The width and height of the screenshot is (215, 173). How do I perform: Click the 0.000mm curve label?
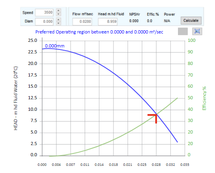[55, 46]
